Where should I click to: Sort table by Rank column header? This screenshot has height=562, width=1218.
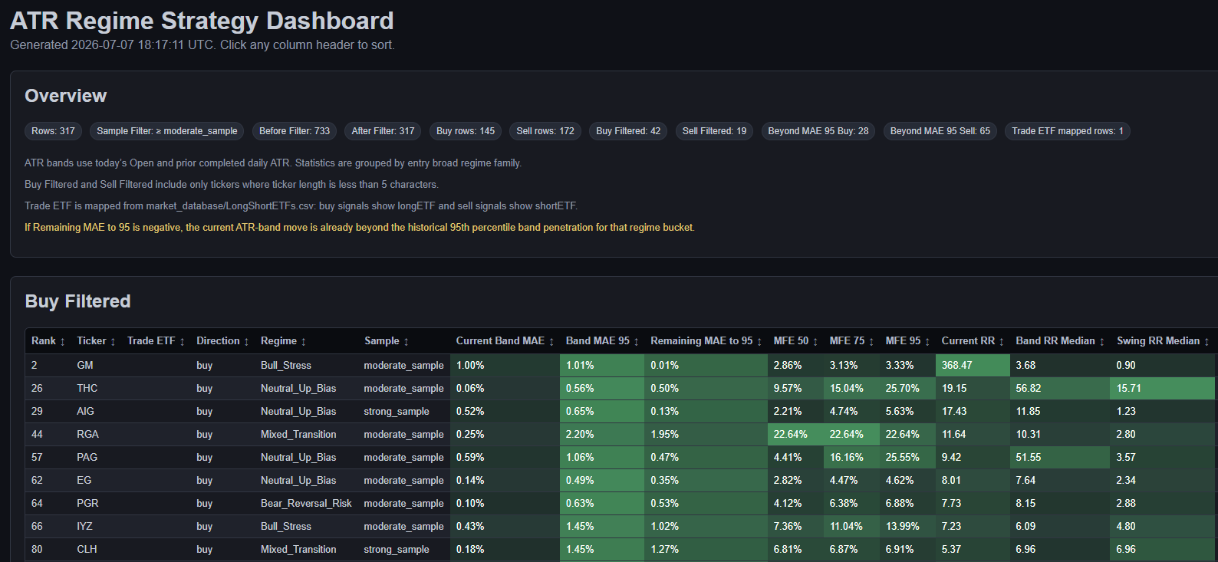coord(48,341)
